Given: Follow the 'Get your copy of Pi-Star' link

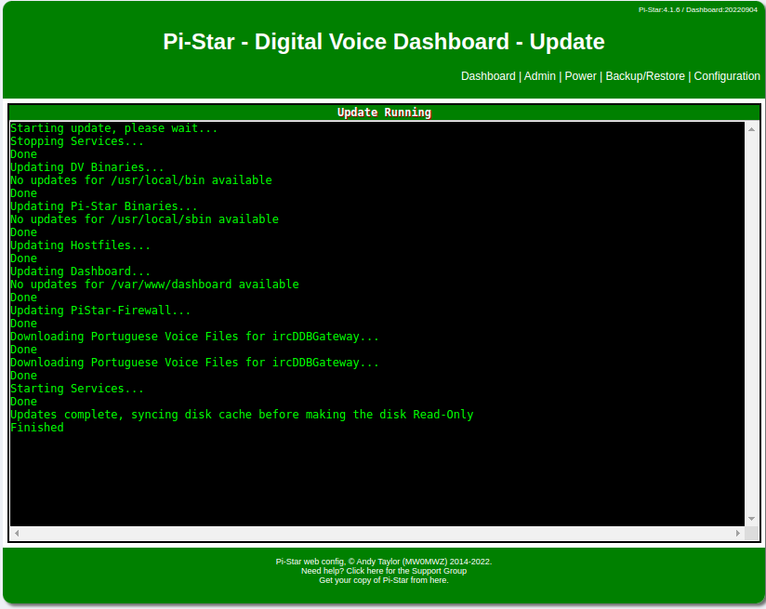Looking at the screenshot, I should tap(383, 580).
